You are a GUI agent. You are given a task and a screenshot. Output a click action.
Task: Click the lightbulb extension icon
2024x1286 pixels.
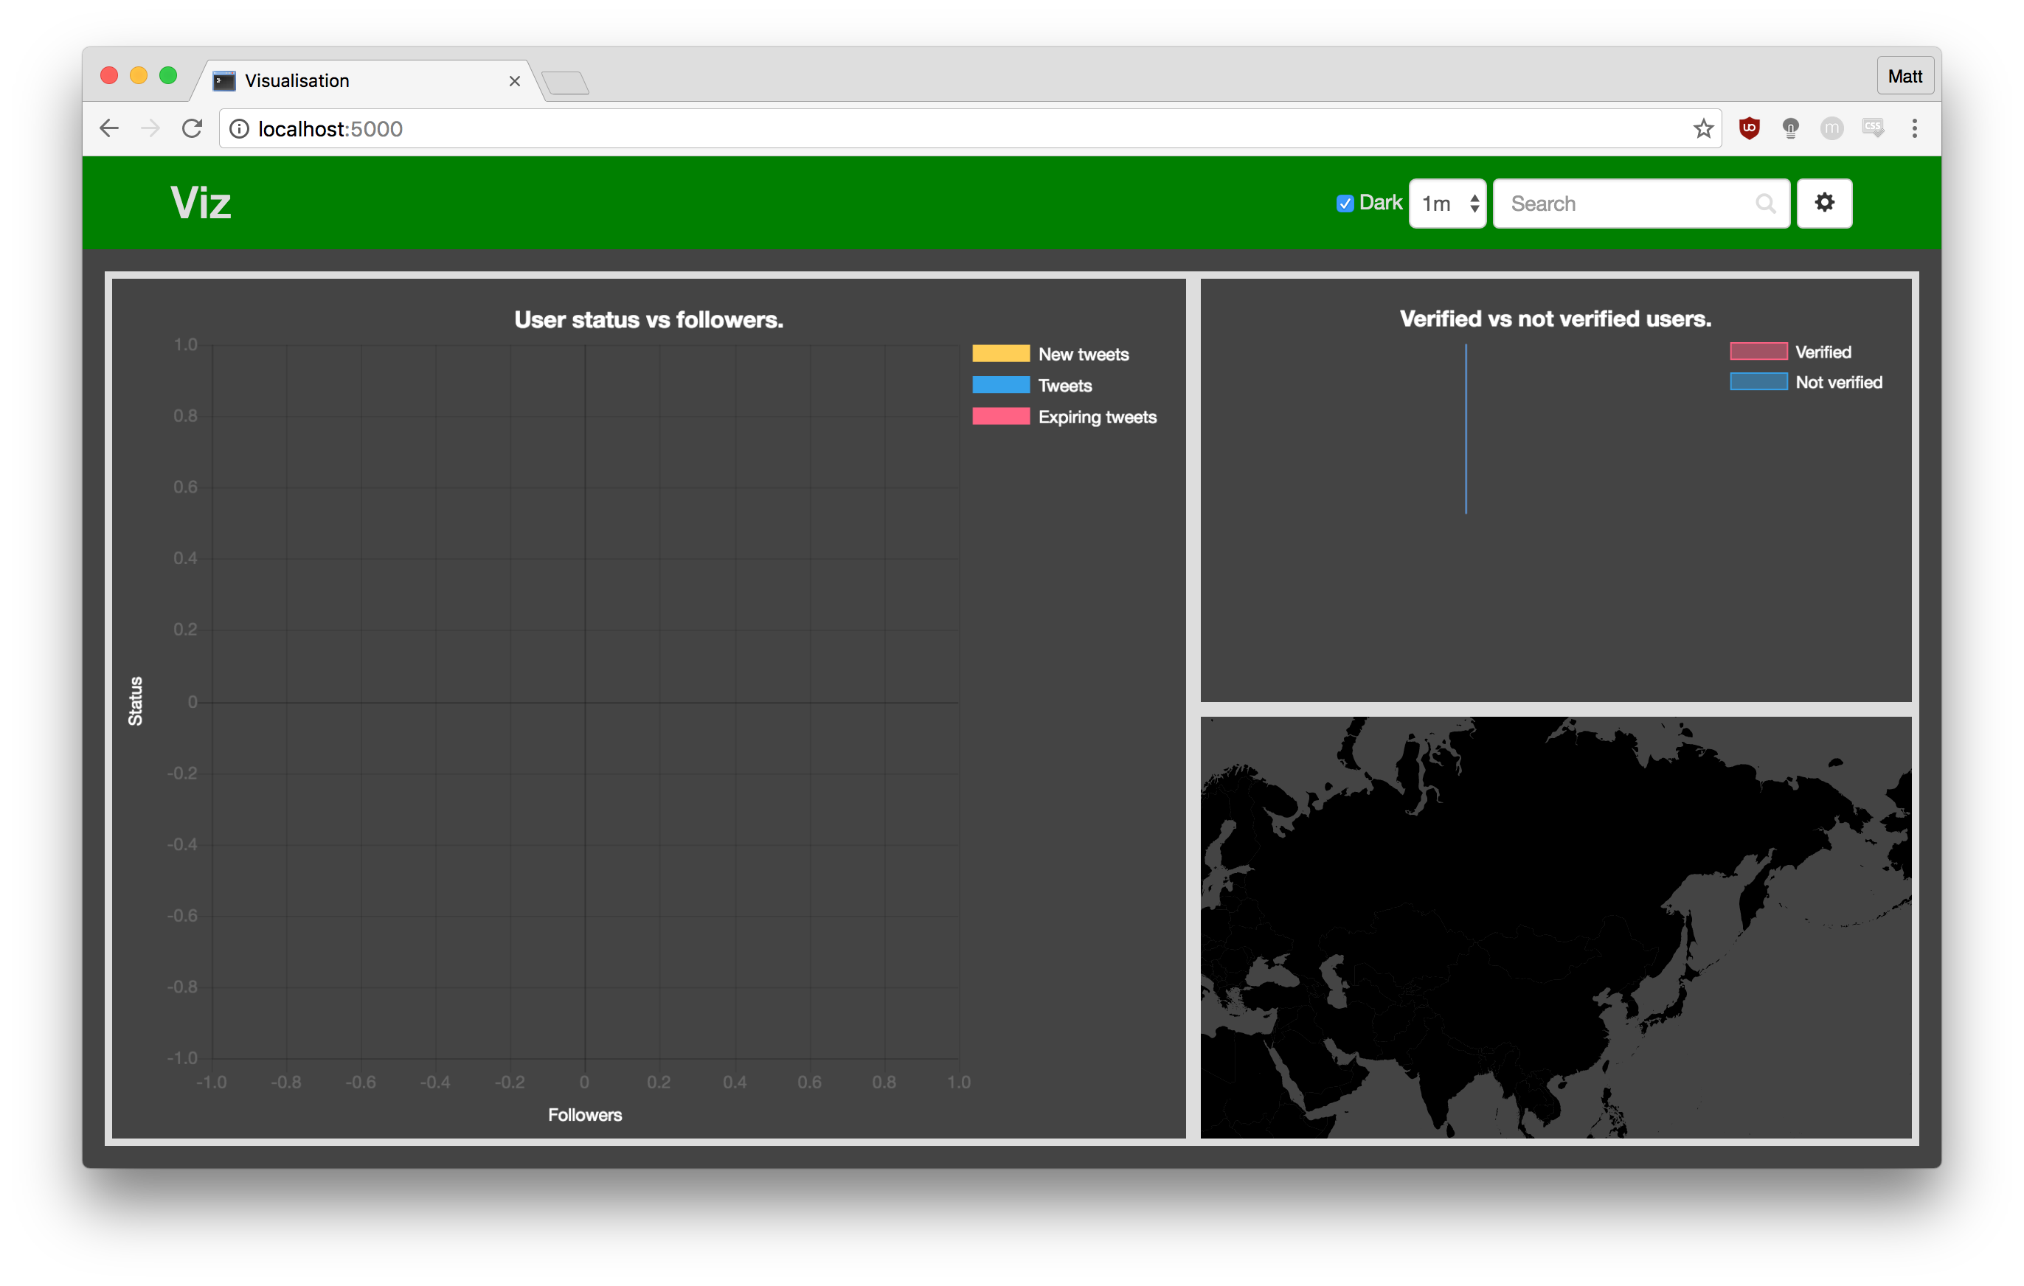[1790, 128]
